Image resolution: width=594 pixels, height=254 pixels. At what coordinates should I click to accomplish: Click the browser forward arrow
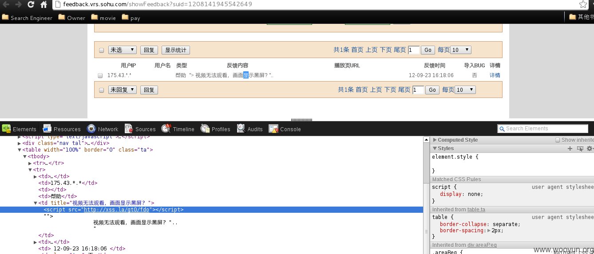click(x=18, y=4)
